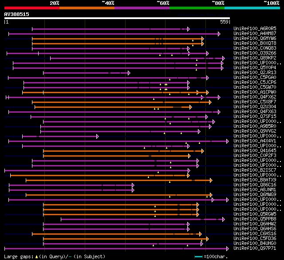This screenshot has height=260, width=284.
Task: Click the UniRef100_Q4FX63 label
Action: pyautogui.click(x=255, y=112)
